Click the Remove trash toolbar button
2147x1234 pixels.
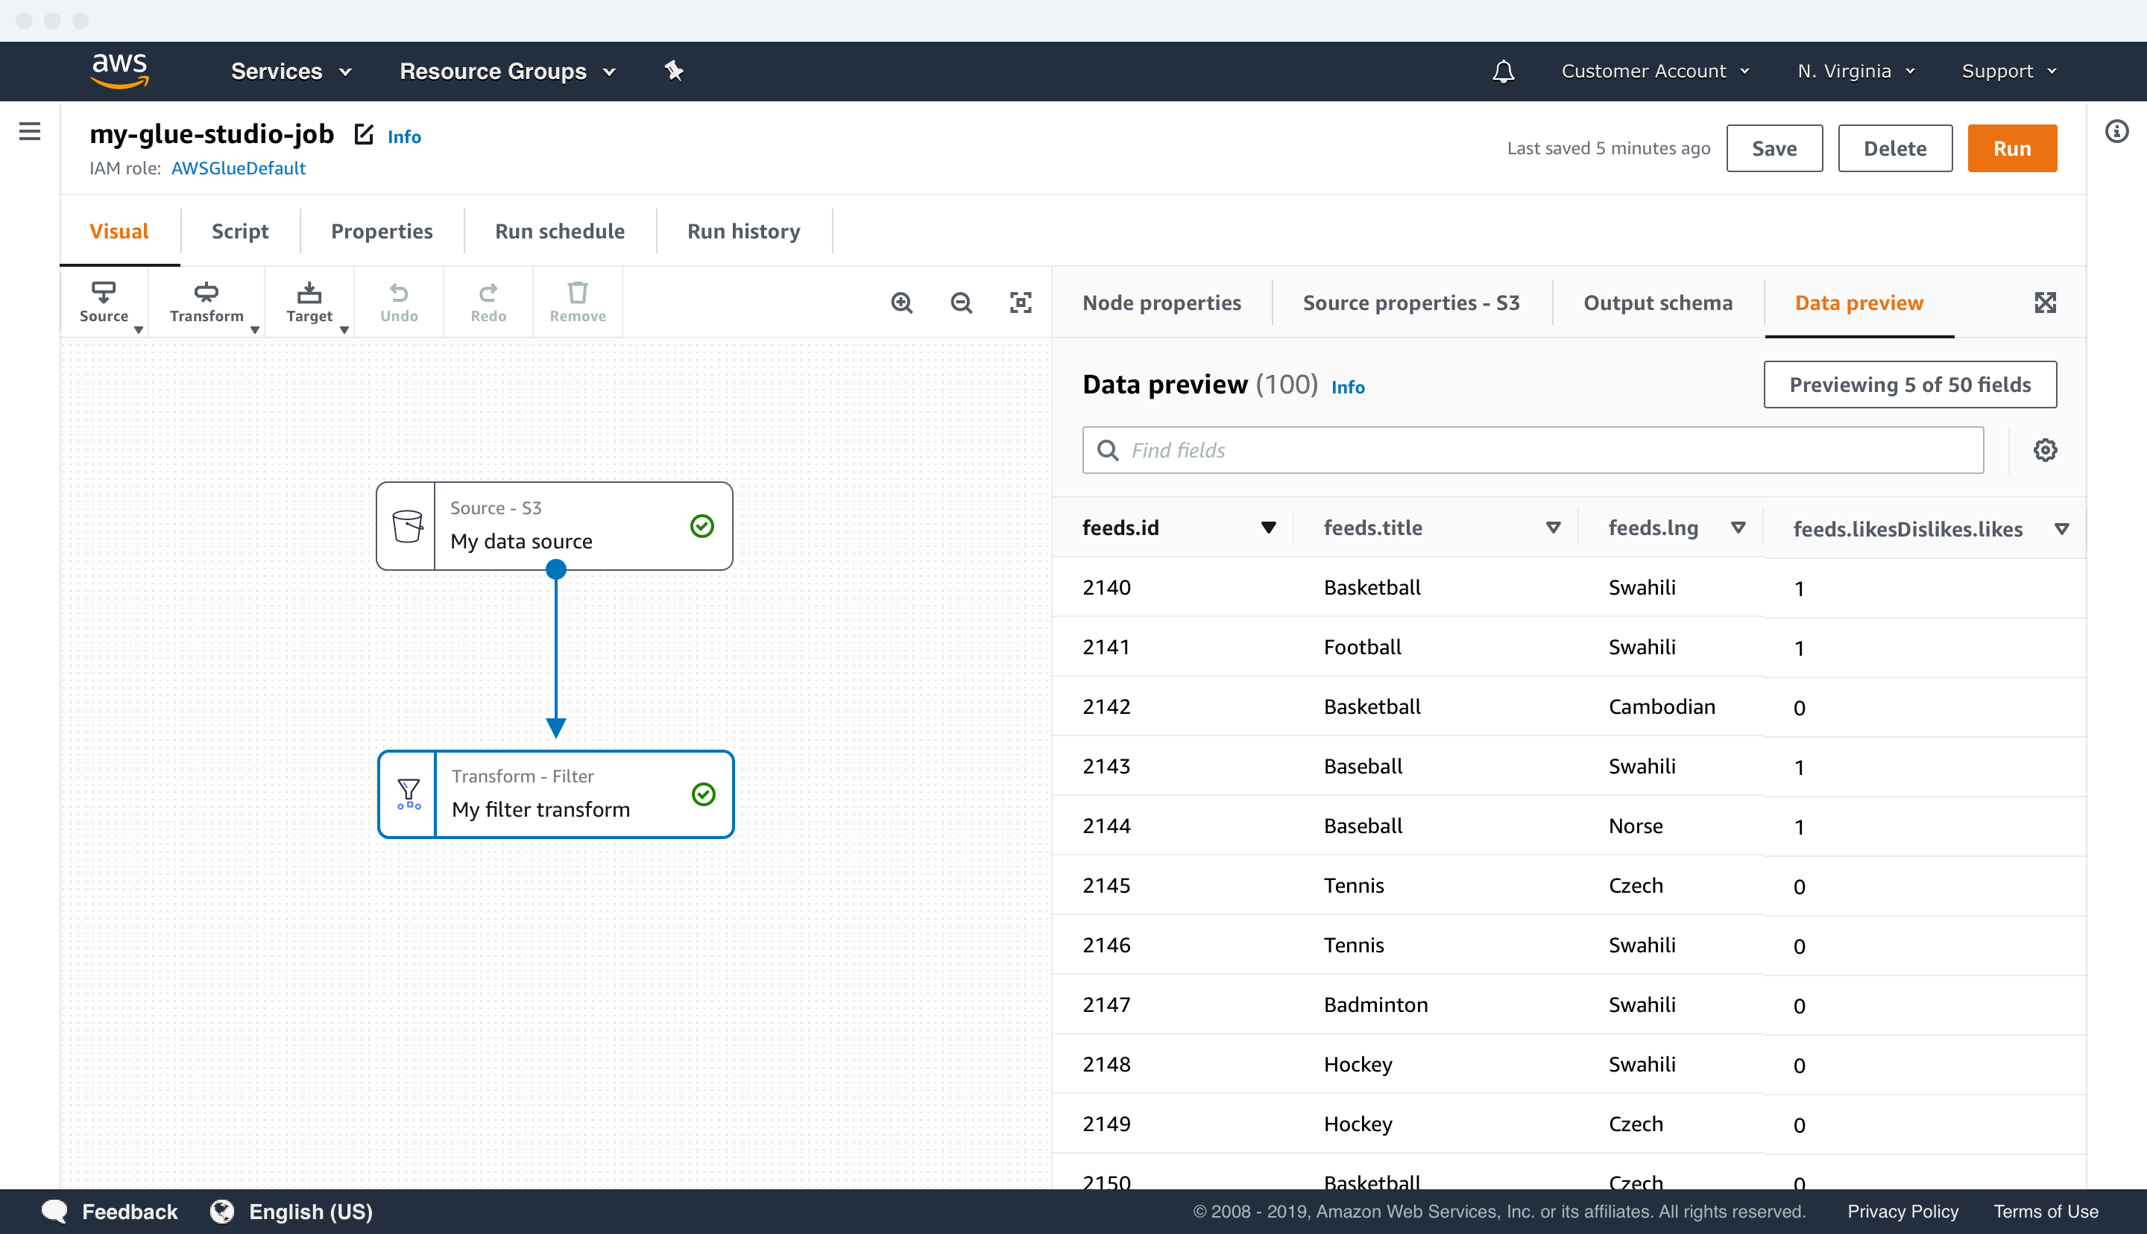pos(578,303)
